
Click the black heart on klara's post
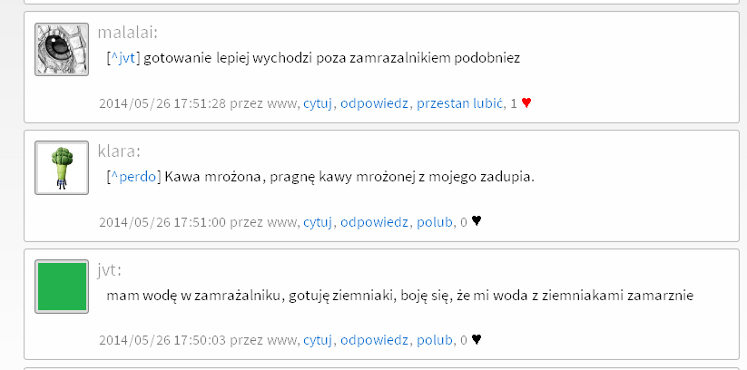(477, 221)
